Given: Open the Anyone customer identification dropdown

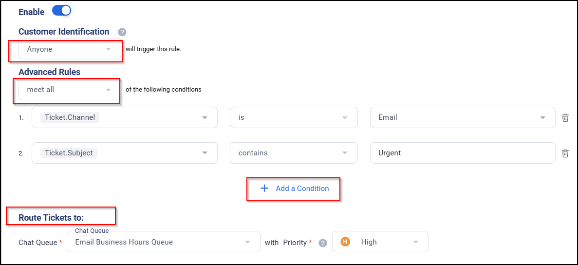Looking at the screenshot, I should [x=70, y=49].
